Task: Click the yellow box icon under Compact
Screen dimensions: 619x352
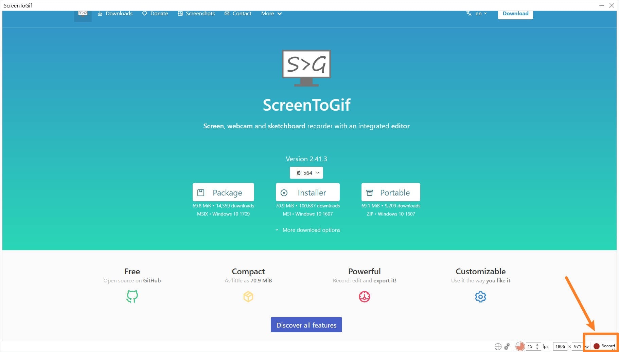Action: (x=248, y=297)
